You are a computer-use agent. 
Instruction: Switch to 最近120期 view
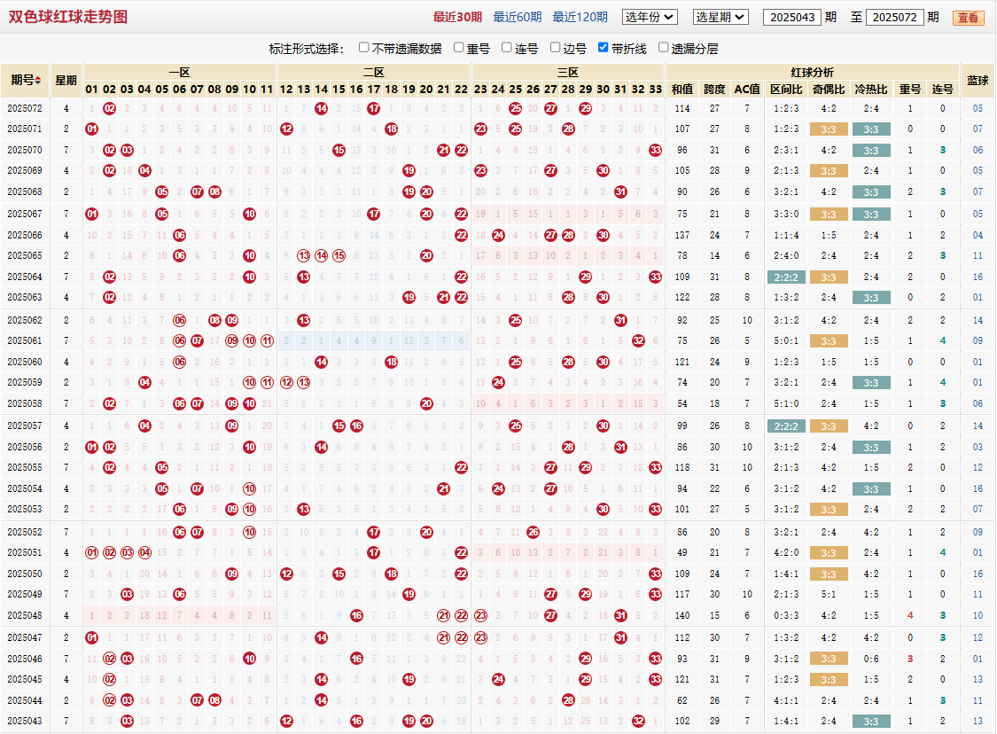coord(580,17)
